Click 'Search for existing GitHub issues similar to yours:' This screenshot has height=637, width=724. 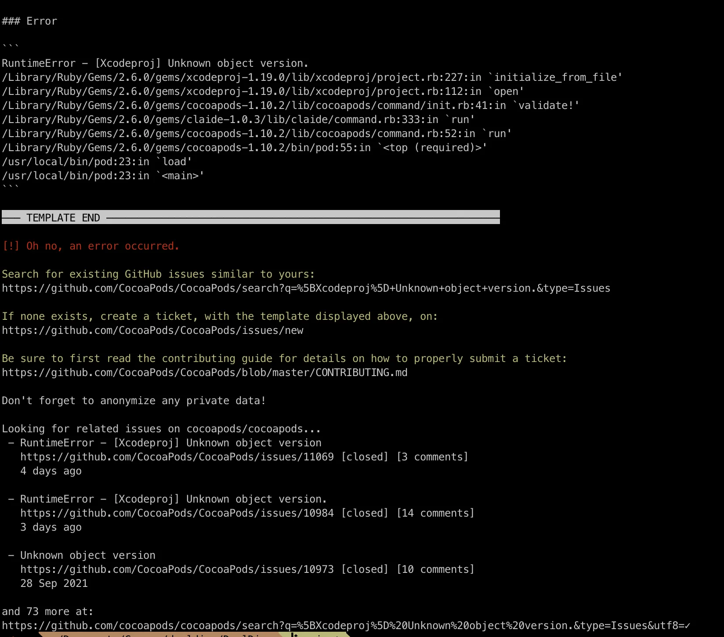pos(158,274)
